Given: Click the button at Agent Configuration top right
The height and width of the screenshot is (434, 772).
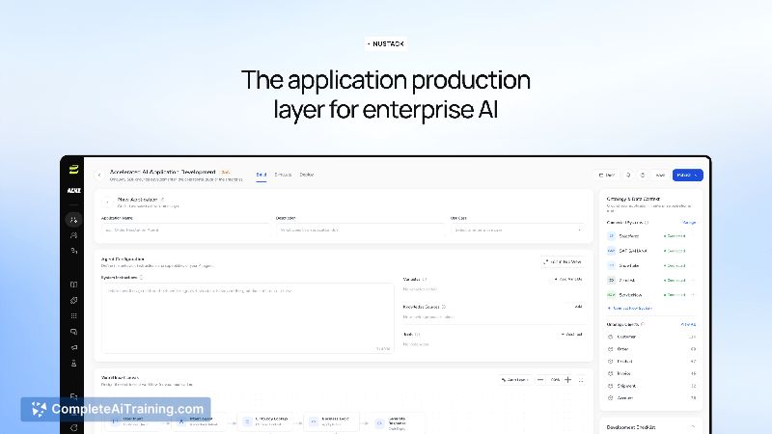Looking at the screenshot, I should tap(563, 262).
